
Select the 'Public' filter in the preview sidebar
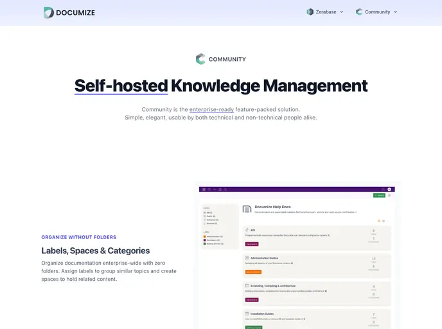coord(209,217)
